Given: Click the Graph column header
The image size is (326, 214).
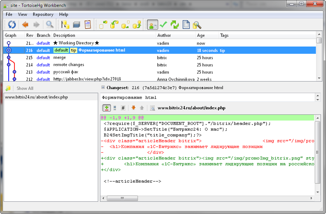Looking at the screenshot, I should (x=14, y=35).
